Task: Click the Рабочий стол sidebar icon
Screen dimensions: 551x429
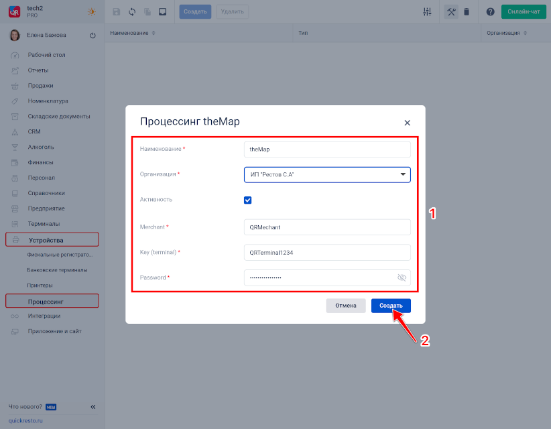Action: point(15,55)
